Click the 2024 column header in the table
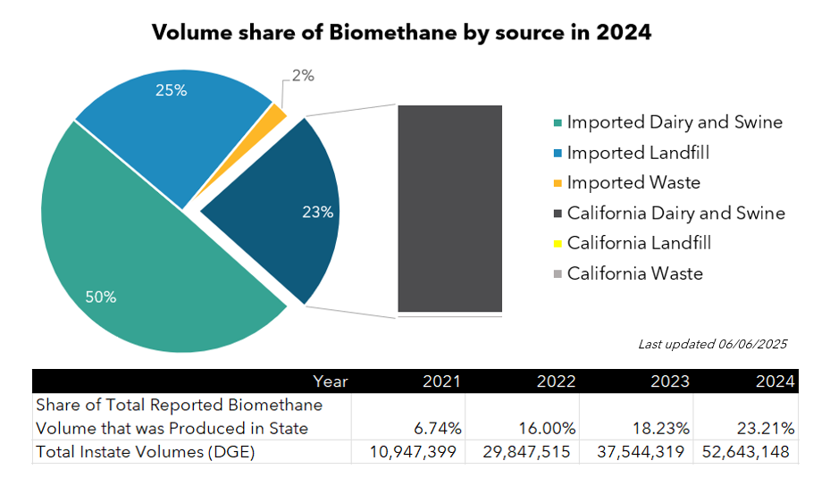 773,381
